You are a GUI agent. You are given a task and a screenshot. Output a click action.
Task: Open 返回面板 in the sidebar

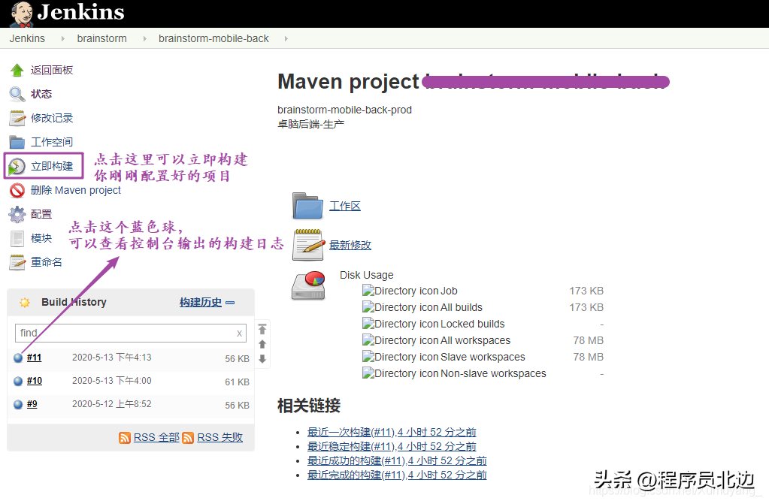52,70
